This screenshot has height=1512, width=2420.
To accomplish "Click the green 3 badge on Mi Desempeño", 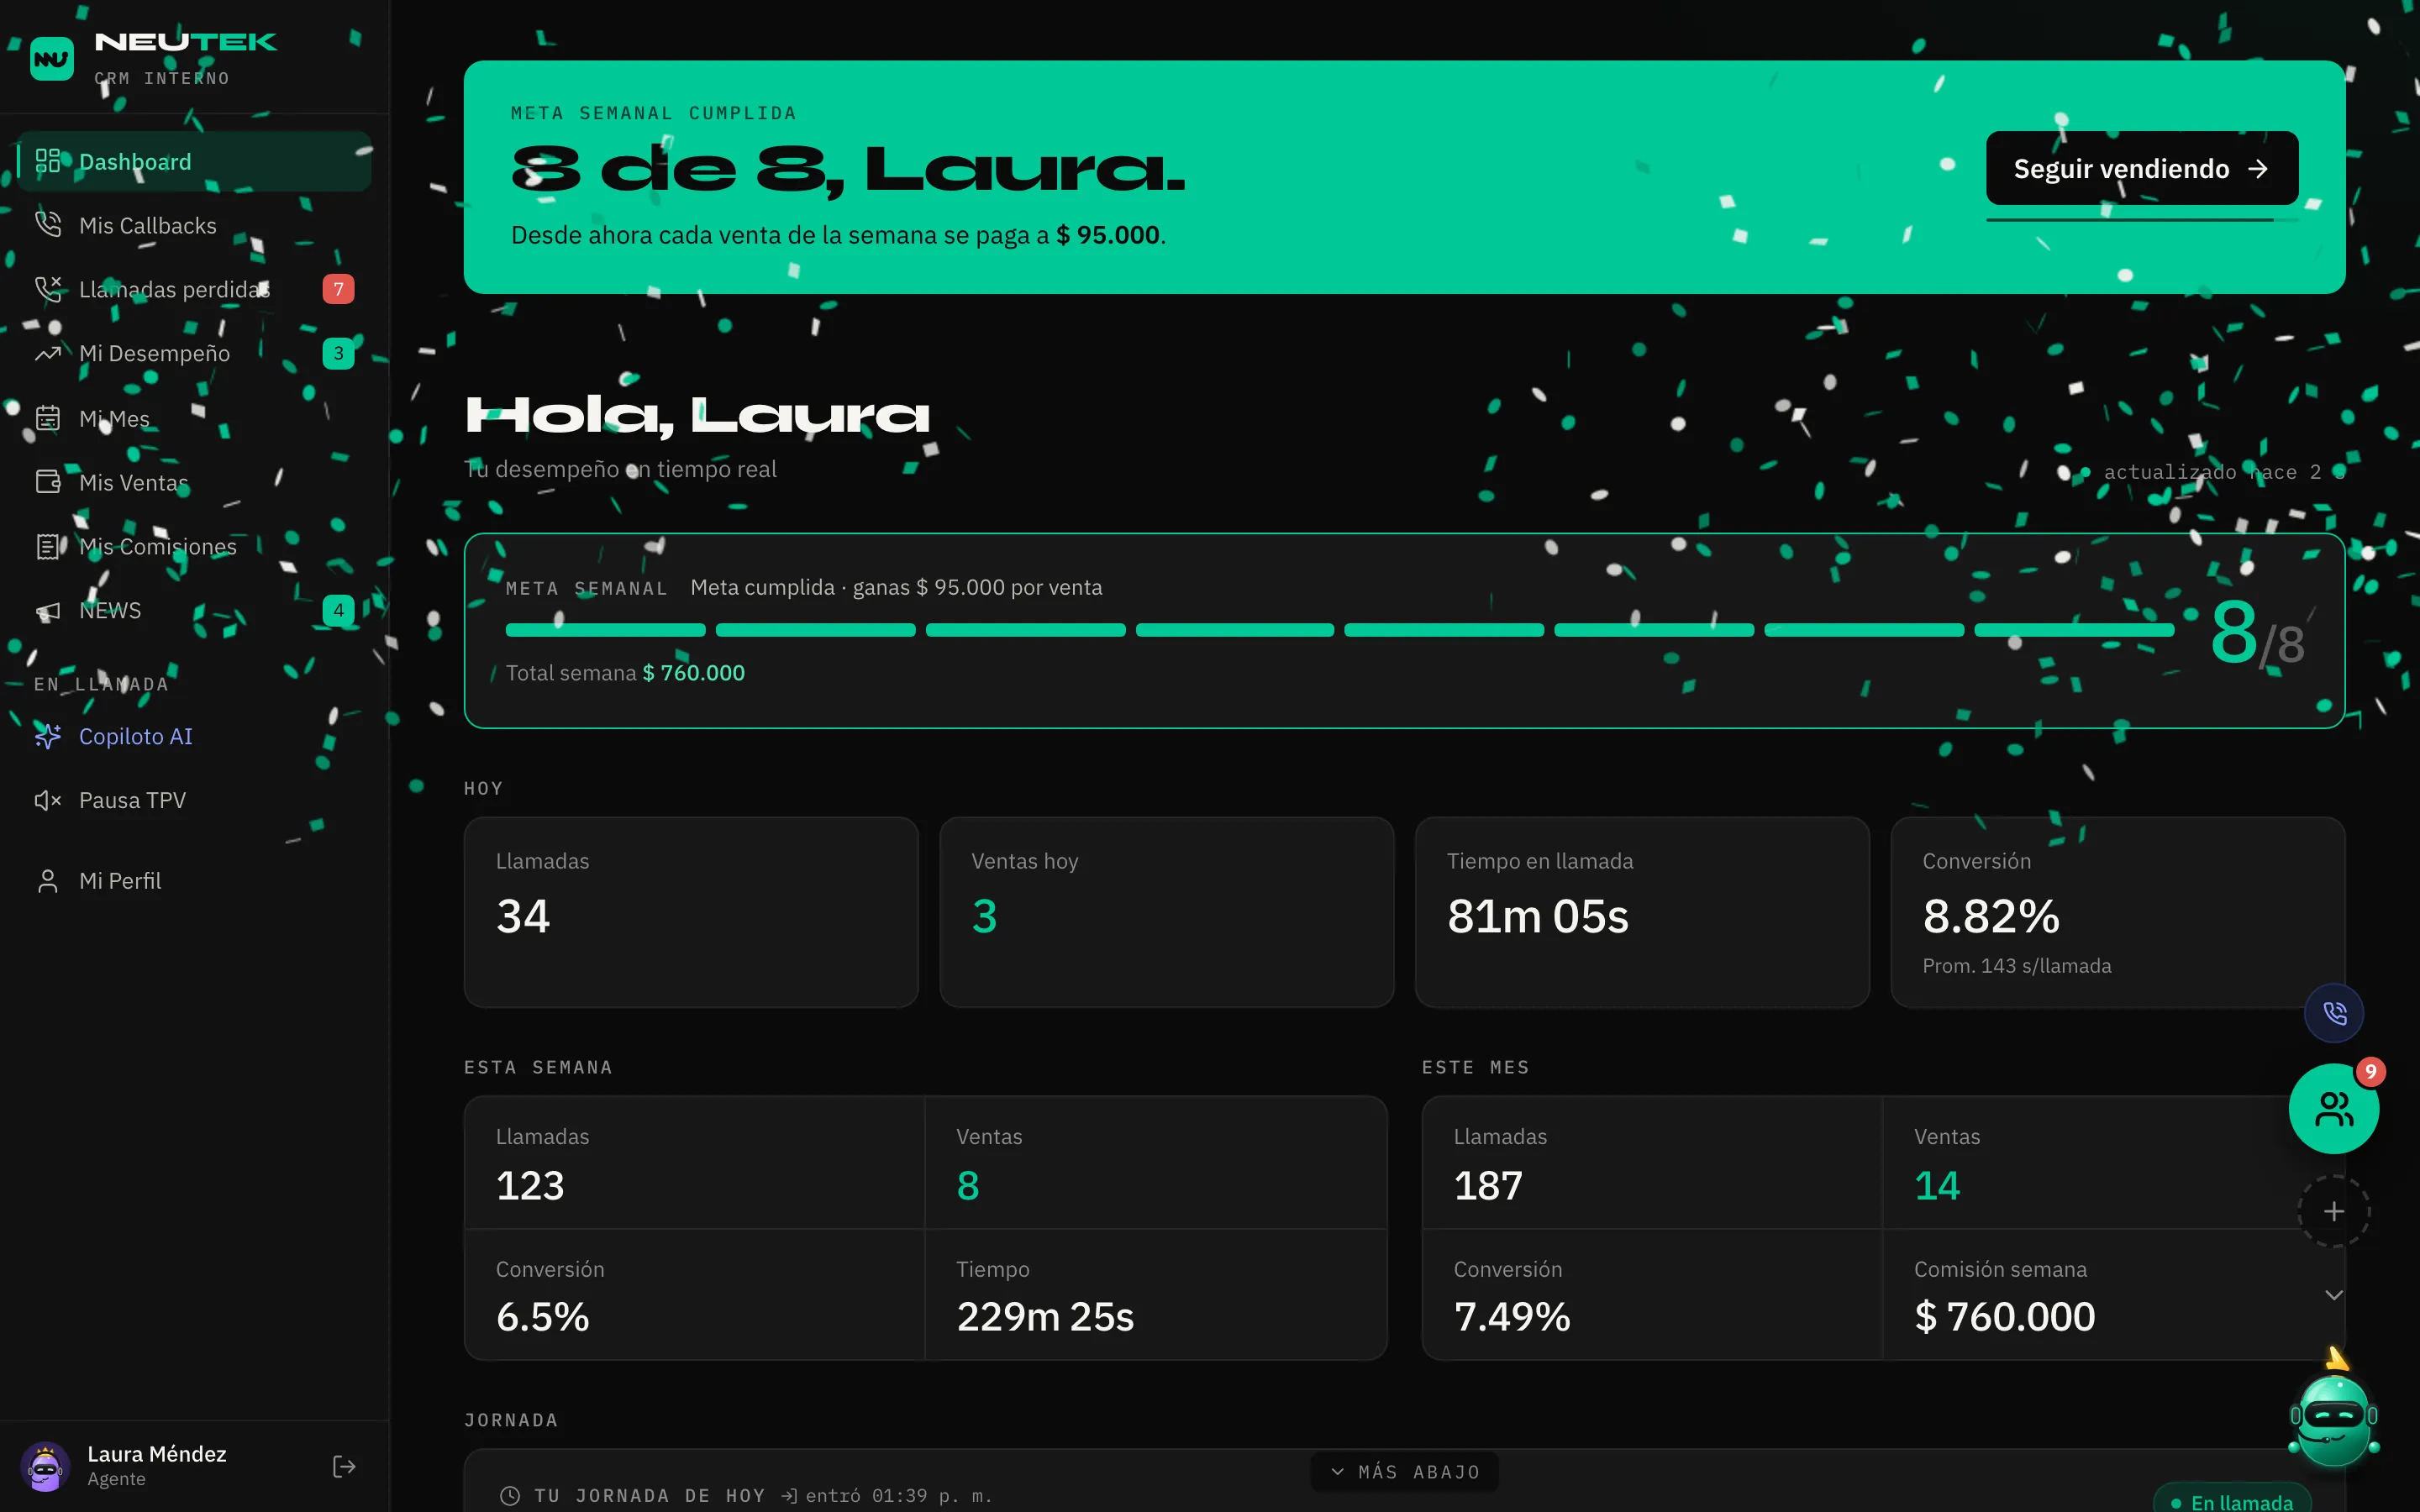I will (339, 353).
